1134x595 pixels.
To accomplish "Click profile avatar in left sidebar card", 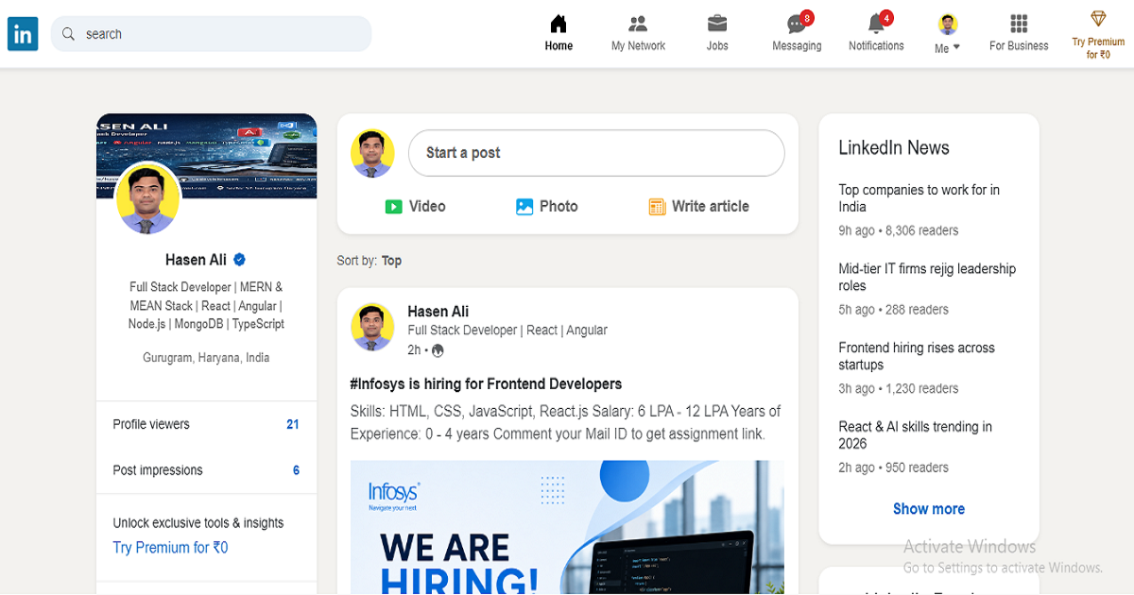I will 147,198.
